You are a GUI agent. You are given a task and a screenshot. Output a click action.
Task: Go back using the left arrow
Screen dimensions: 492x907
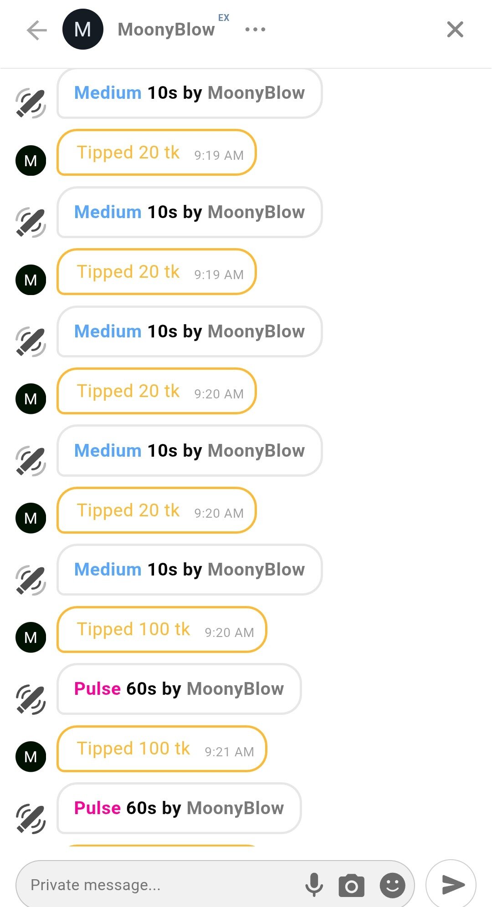37,30
